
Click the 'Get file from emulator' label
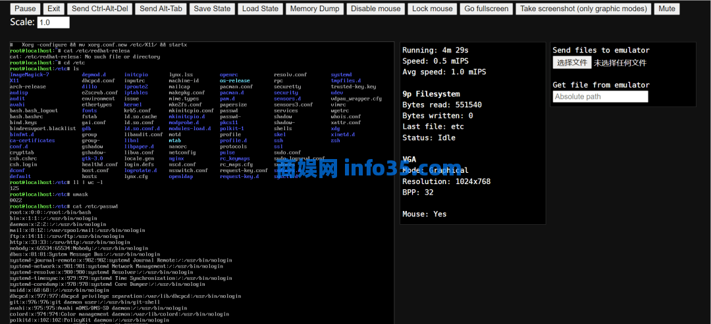click(x=600, y=85)
